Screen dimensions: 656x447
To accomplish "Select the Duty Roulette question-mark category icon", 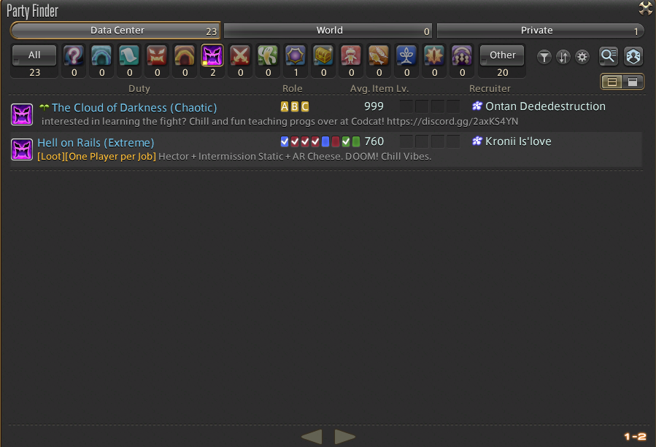I will click(74, 55).
